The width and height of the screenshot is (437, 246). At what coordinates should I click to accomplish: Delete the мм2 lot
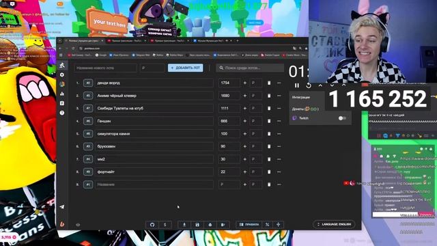click(269, 159)
